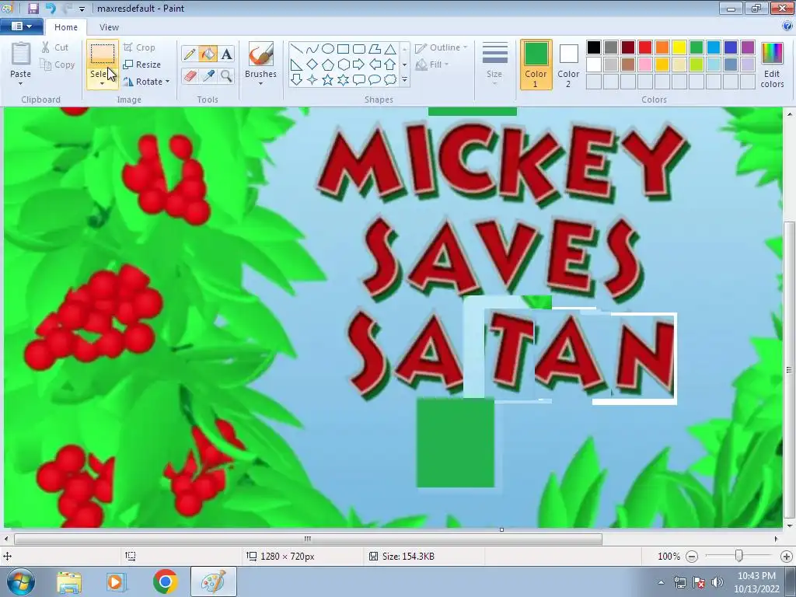This screenshot has height=597, width=796.
Task: Click the zoom slider thumb
Action: coord(739,557)
